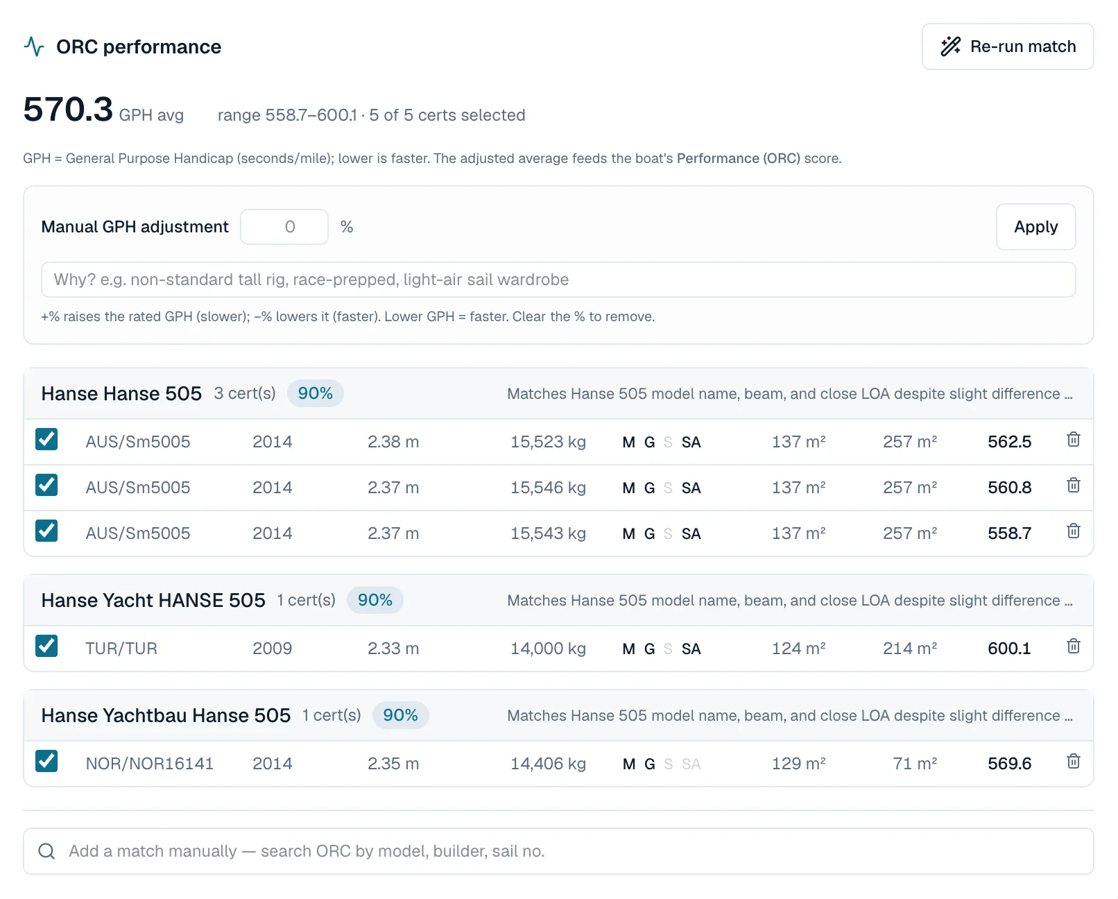The width and height of the screenshot is (1118, 899).
Task: Click the ORC performance pulse icon
Action: click(x=34, y=46)
